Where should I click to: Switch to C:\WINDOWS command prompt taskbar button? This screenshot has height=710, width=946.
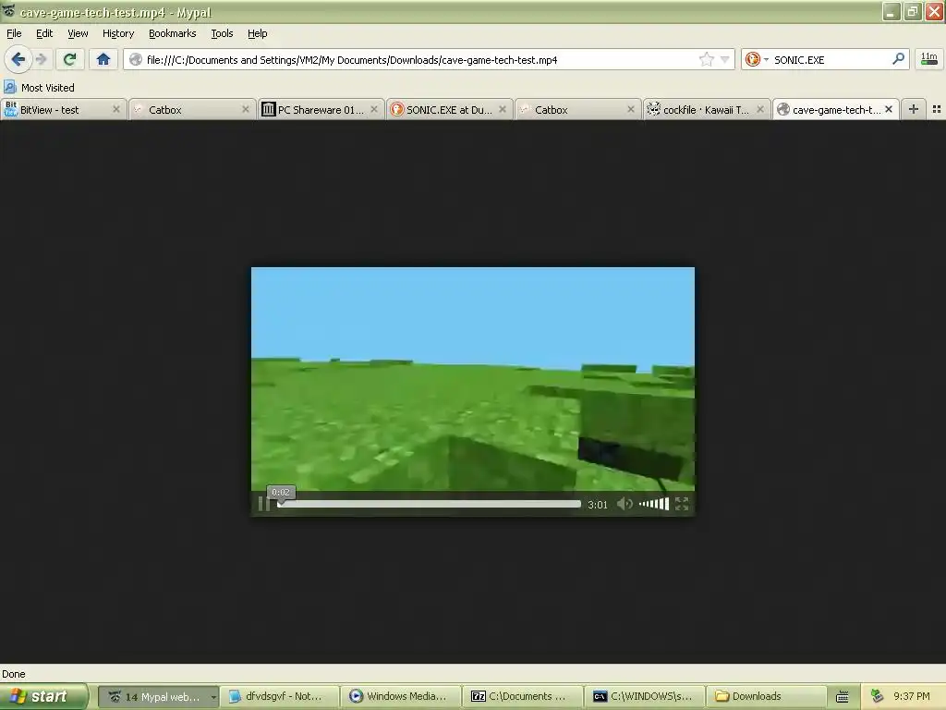(644, 696)
